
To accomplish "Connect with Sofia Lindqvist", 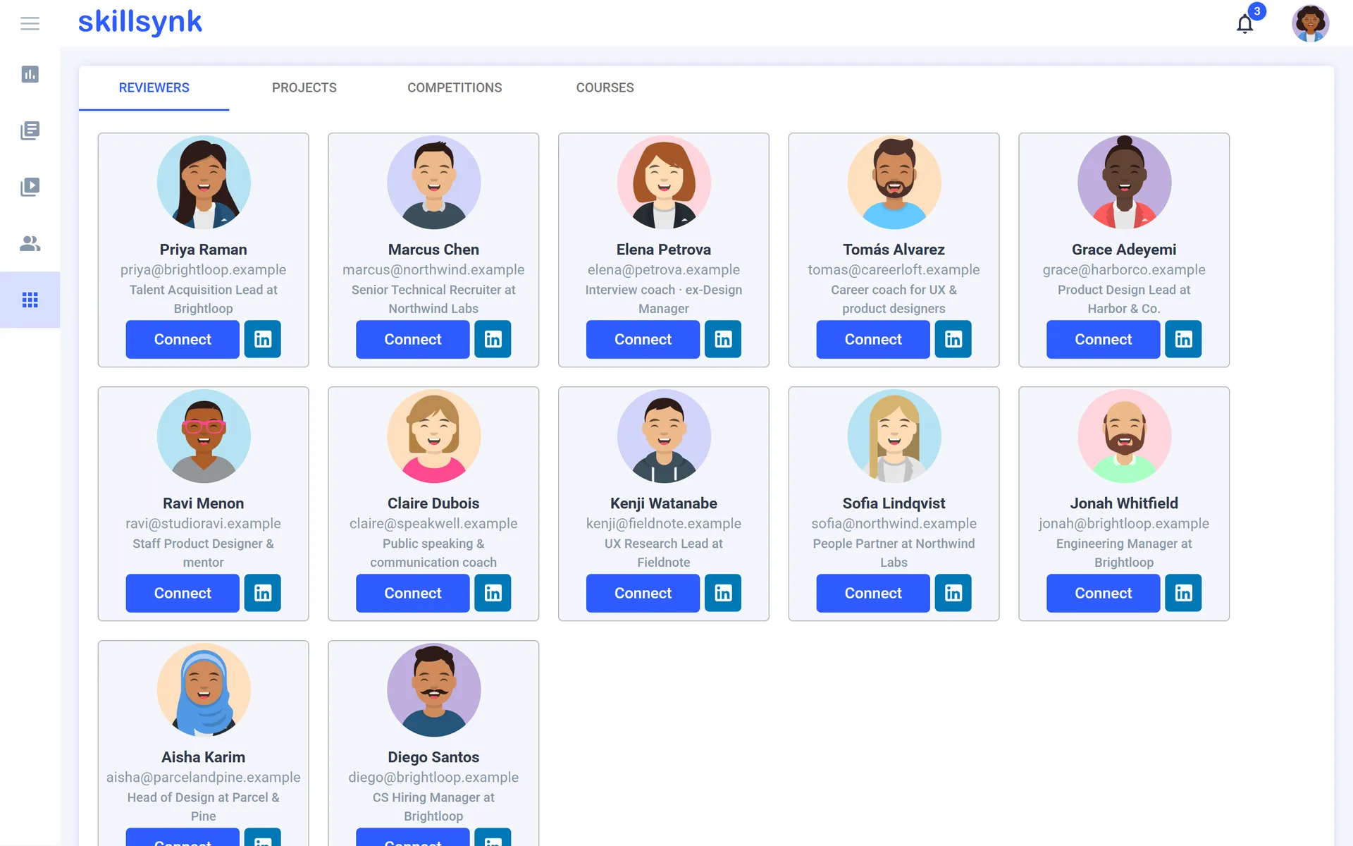I will (x=873, y=593).
